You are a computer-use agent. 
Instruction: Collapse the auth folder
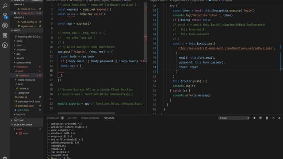[21, 71]
